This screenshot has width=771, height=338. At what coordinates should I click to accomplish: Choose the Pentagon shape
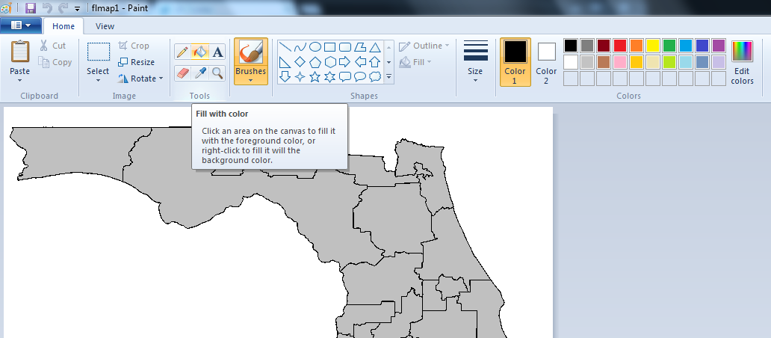coord(315,62)
